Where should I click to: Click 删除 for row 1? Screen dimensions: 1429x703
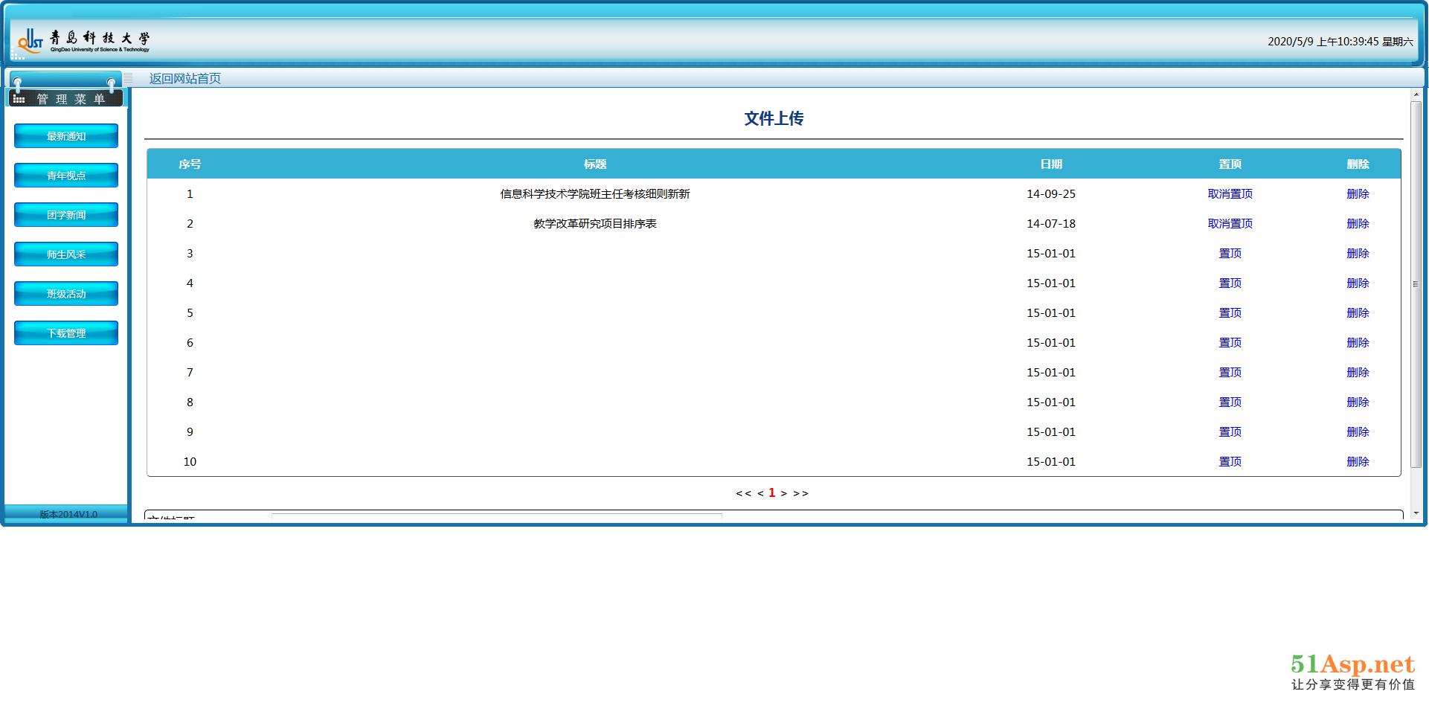pos(1358,193)
